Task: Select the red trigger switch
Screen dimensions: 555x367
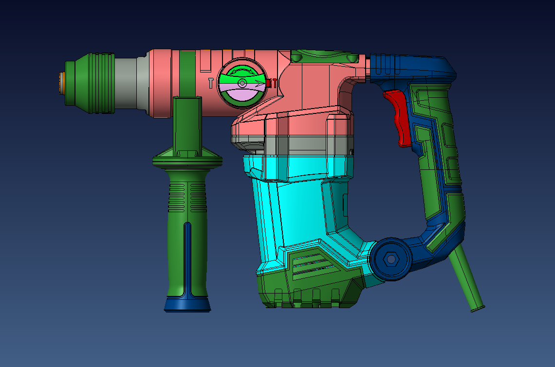Action: click(399, 118)
